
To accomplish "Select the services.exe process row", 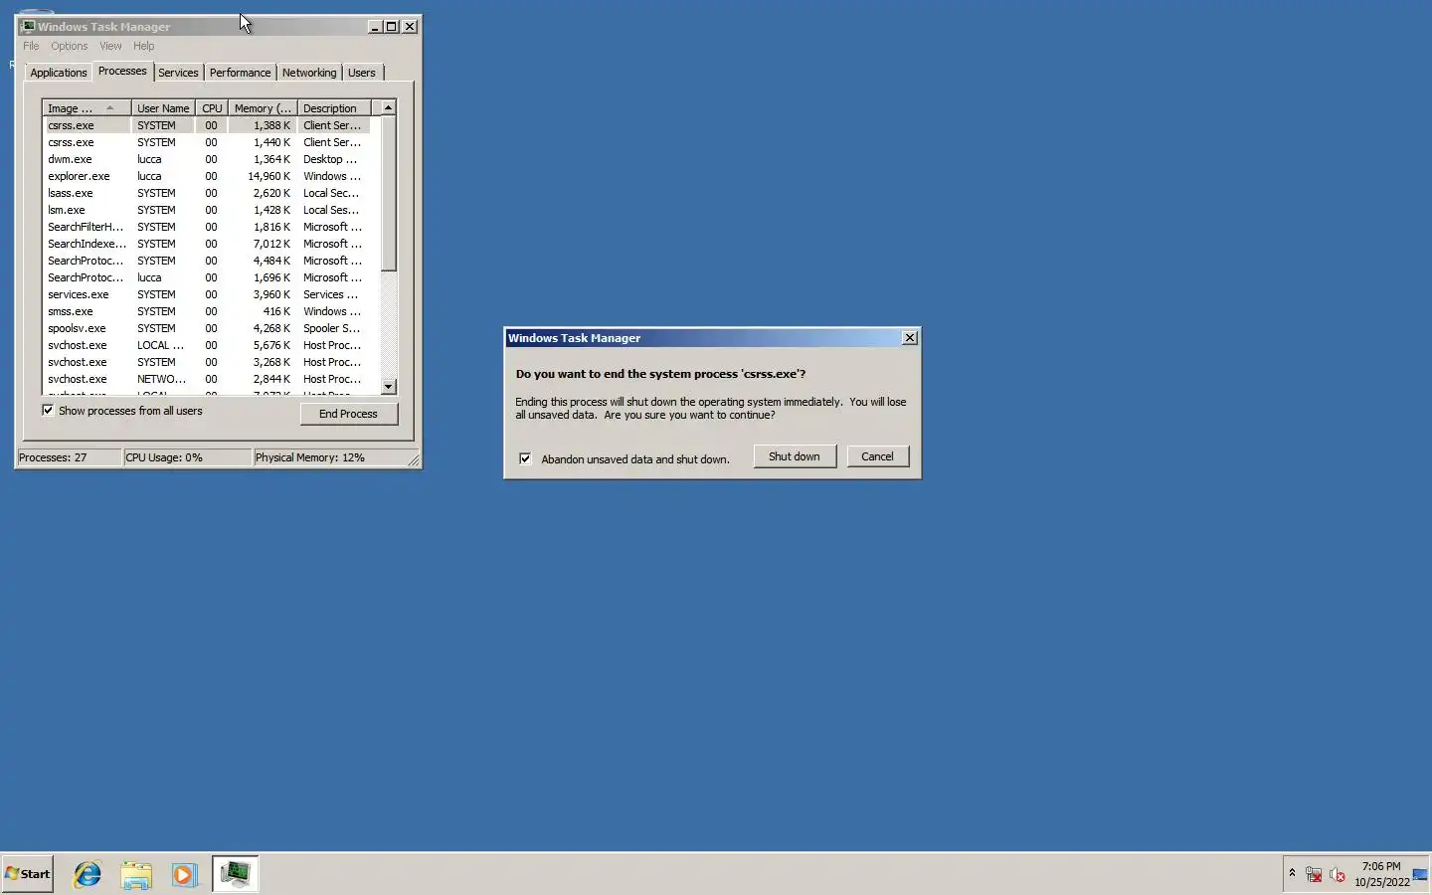I will point(207,294).
